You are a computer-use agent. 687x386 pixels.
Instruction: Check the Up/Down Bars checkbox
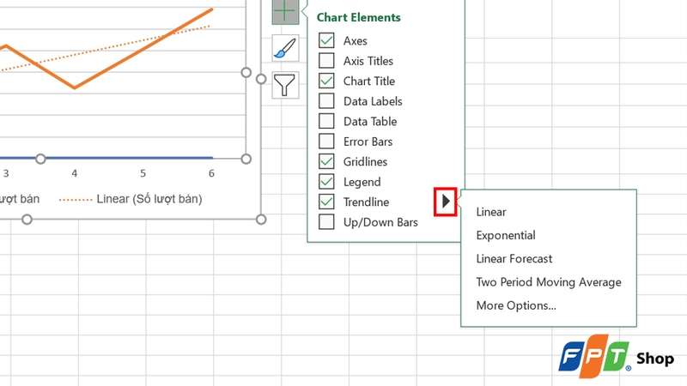point(327,222)
